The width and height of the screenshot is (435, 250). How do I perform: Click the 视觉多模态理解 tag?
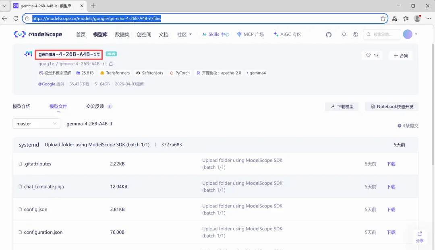pos(55,73)
